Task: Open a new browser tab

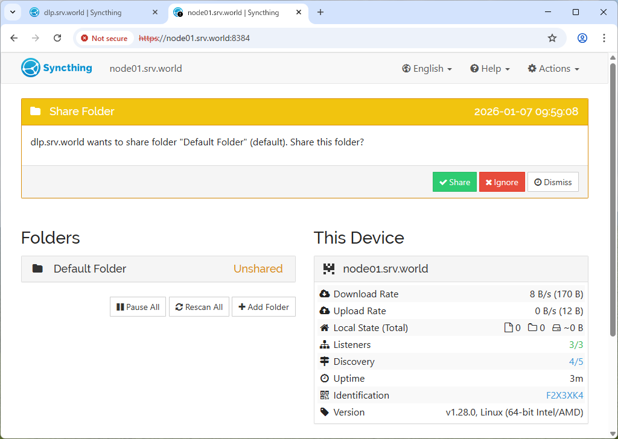Action: pos(320,12)
